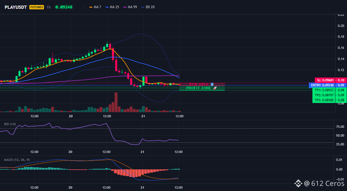The height and width of the screenshot is (191, 347).
Task: Select the 1h timeframe label
Action: pos(49,7)
